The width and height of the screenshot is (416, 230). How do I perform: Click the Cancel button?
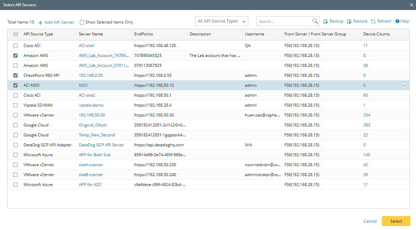(370, 221)
